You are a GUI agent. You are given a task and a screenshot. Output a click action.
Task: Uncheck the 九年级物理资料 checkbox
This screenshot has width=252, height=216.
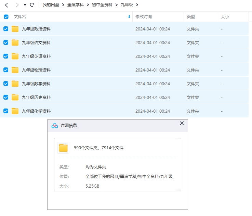(x=6, y=70)
